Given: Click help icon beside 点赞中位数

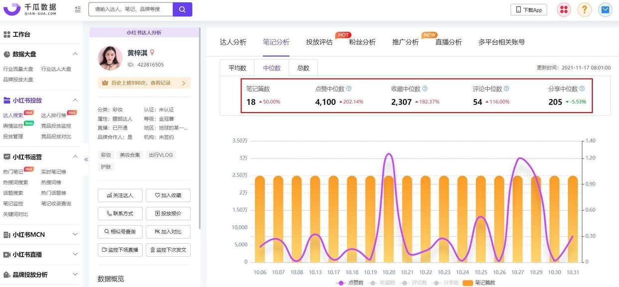Looking at the screenshot, I should (x=349, y=89).
